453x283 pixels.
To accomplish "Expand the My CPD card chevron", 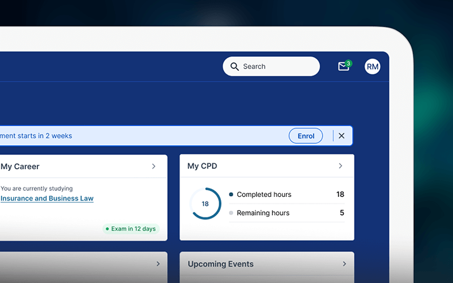I will (x=340, y=166).
